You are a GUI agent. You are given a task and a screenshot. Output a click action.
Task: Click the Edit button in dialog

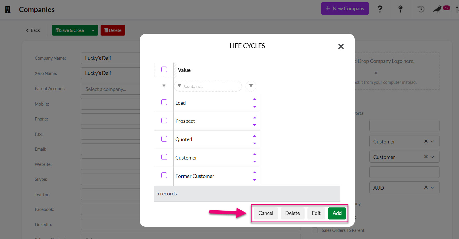tap(316, 213)
